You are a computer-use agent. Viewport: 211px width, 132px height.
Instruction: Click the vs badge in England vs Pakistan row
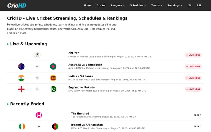tap(37, 89)
